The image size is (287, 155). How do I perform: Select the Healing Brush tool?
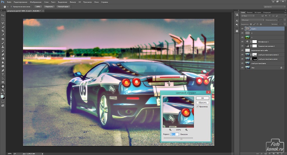pyautogui.click(x=3, y=39)
